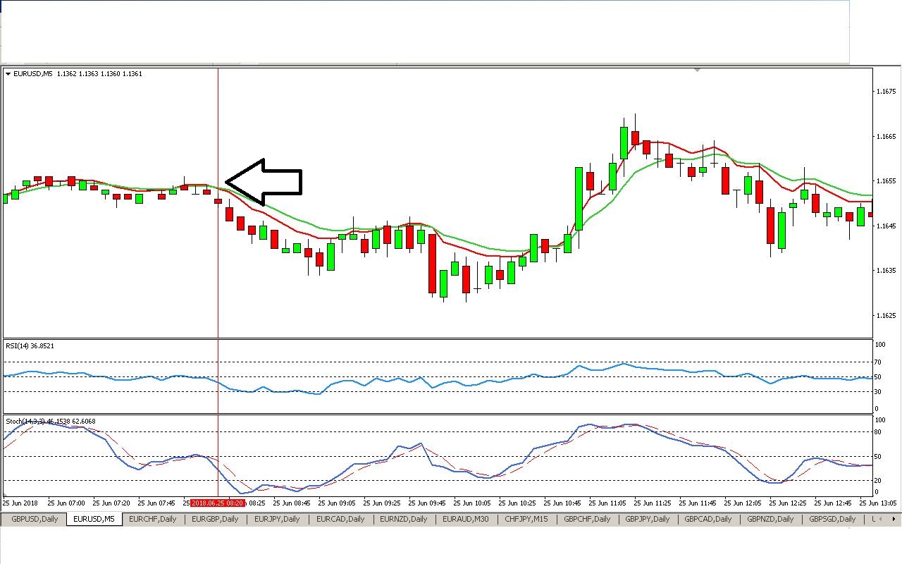Image resolution: width=902 pixels, height=564 pixels.
Task: Click the gray chart shift marker on top edge
Action: click(697, 70)
